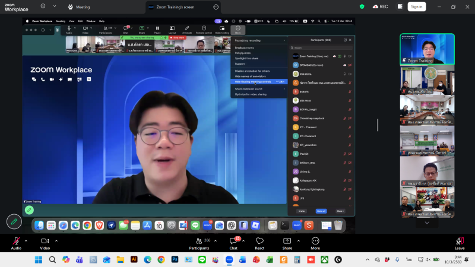This screenshot has height=267, width=475.
Task: Open the Chat panel
Action: (233, 242)
